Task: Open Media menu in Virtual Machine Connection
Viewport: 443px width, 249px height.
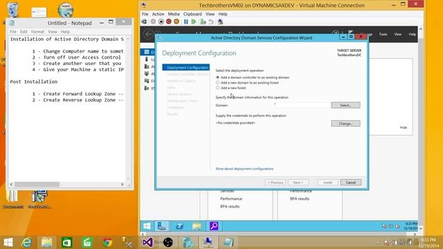Action: point(174,14)
